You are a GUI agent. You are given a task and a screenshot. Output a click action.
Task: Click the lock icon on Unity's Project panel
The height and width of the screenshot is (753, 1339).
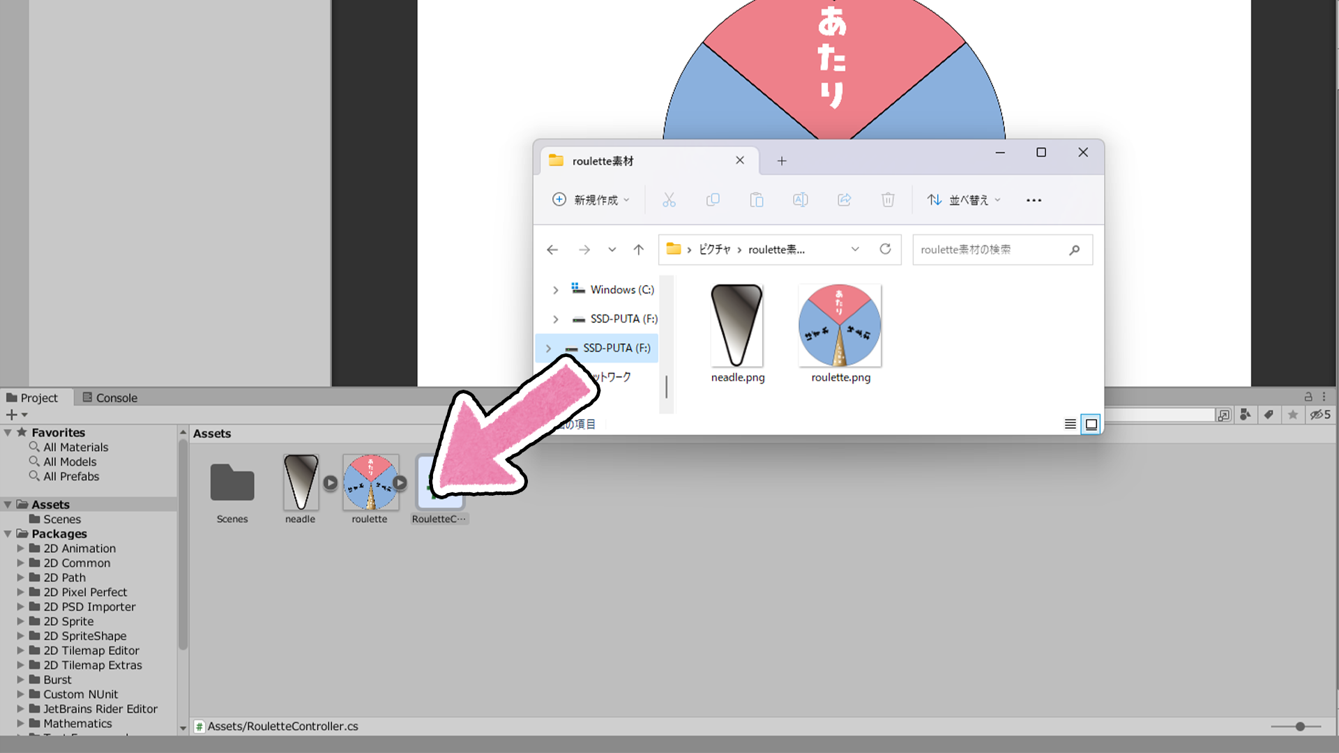point(1308,397)
